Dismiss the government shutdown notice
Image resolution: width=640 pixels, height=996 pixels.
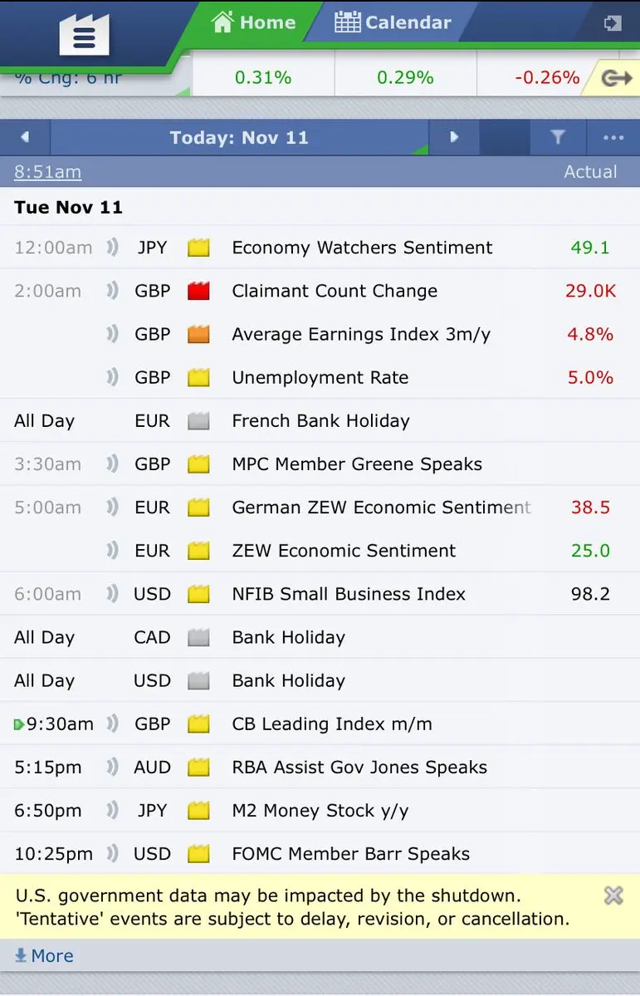point(613,895)
